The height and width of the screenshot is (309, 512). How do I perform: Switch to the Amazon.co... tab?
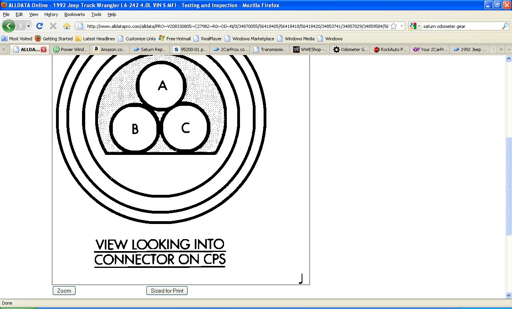pos(110,50)
